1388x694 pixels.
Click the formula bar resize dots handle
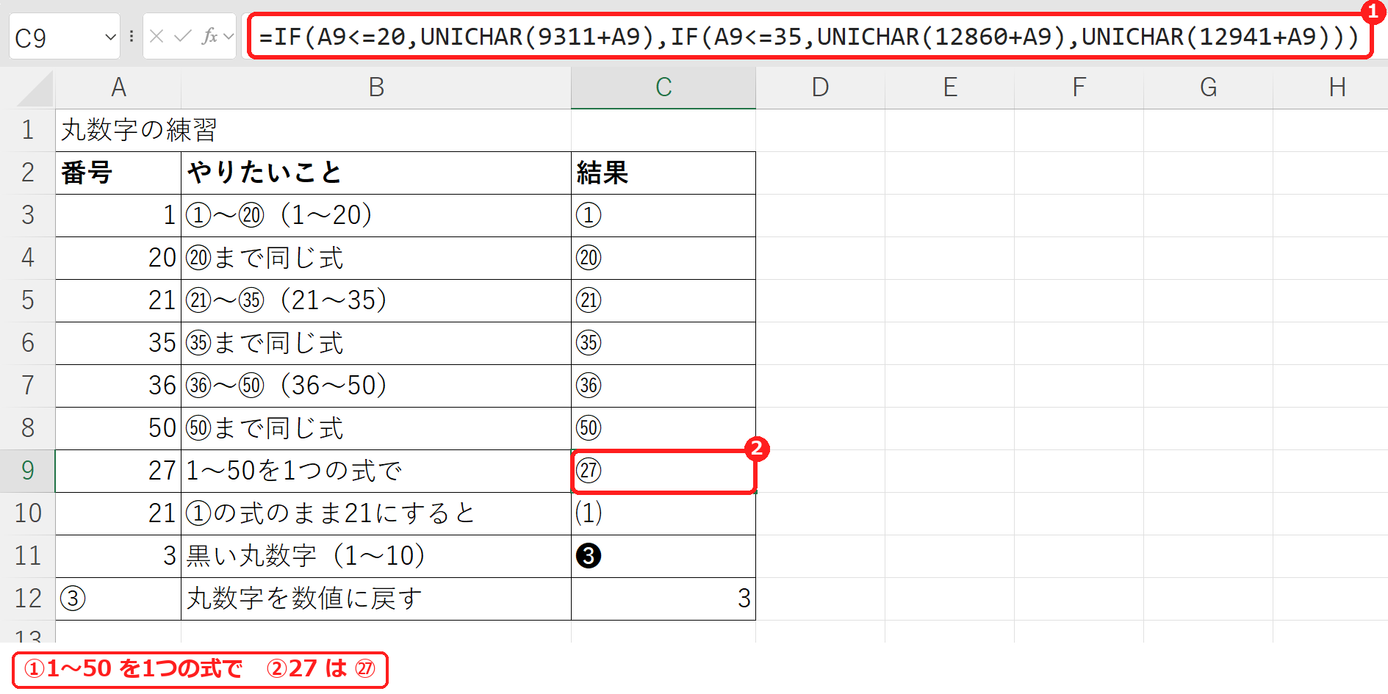(x=132, y=36)
